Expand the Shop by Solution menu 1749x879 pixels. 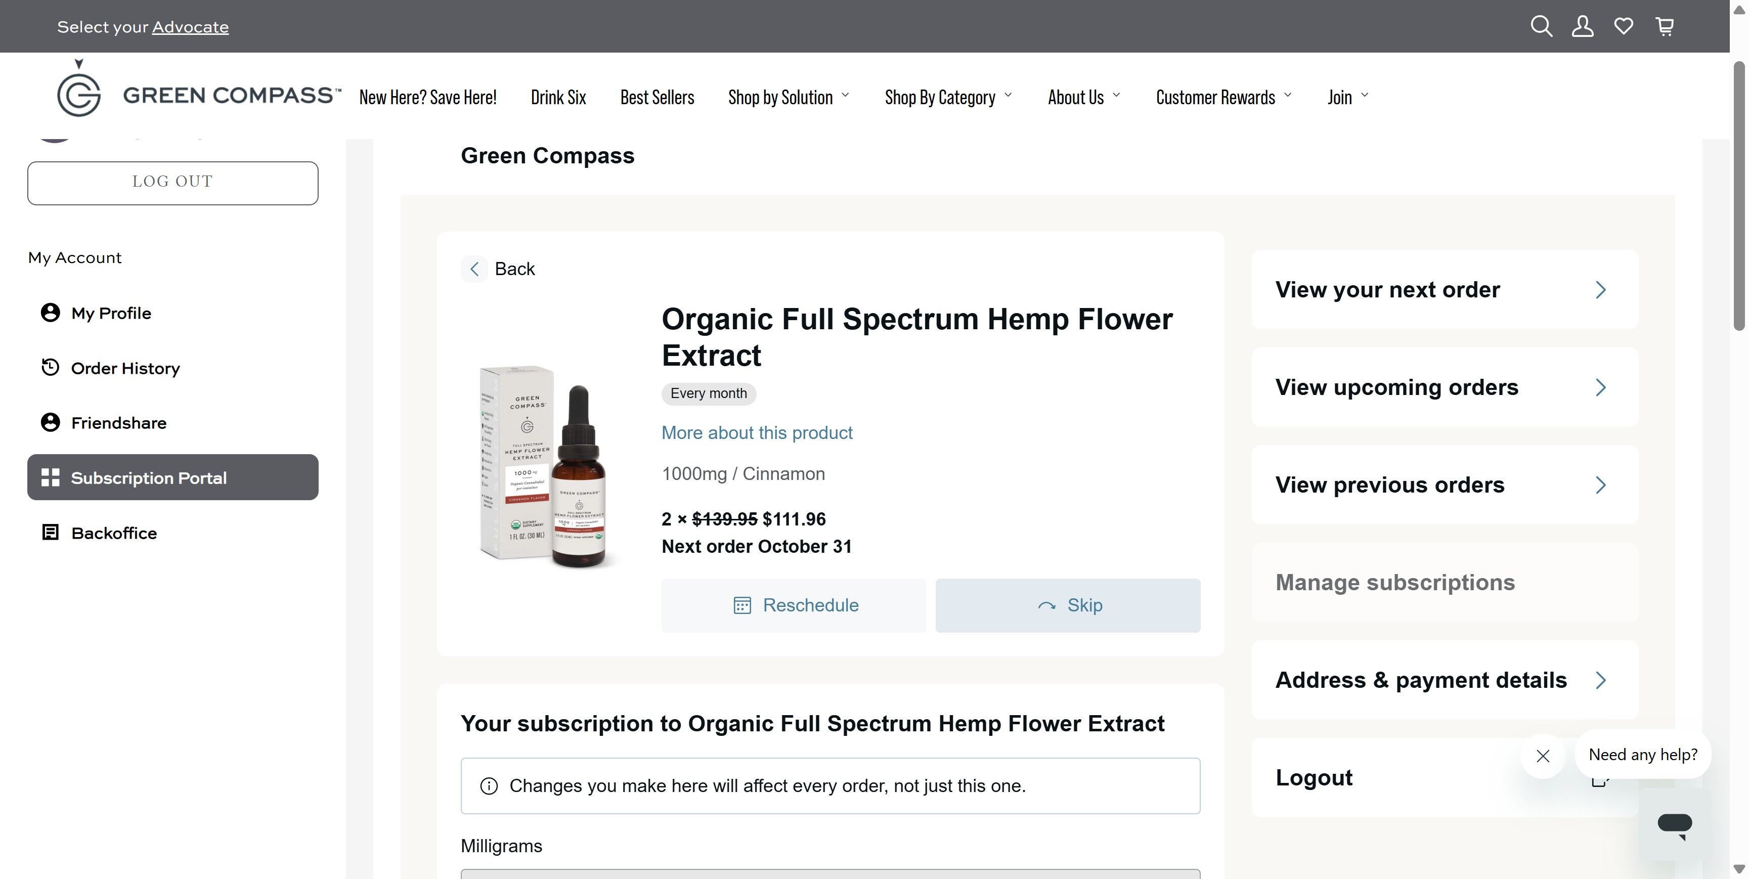coord(789,97)
